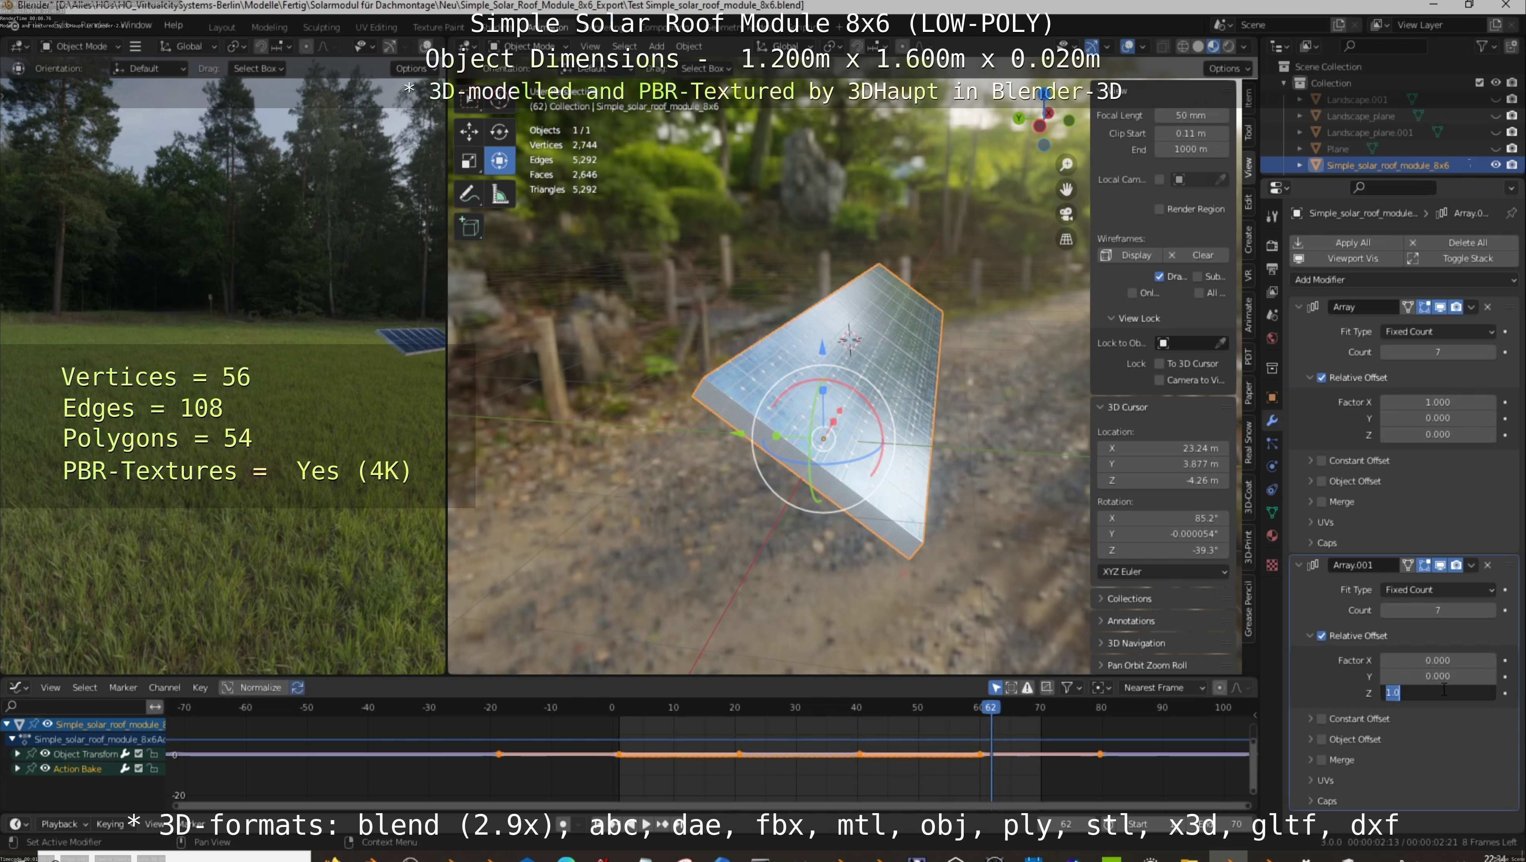Disable Relative Offset on Array modifier
1526x862 pixels.
tap(1322, 378)
